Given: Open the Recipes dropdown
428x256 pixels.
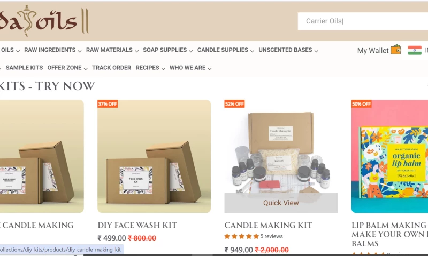Looking at the screenshot, I should point(150,68).
